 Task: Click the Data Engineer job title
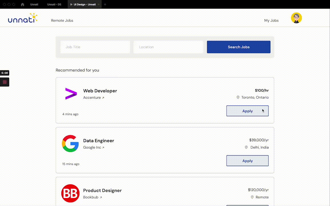(x=99, y=141)
